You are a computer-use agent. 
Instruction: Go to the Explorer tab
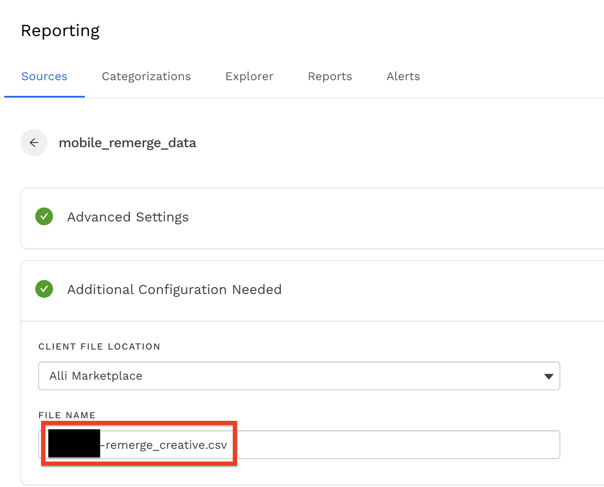(249, 76)
